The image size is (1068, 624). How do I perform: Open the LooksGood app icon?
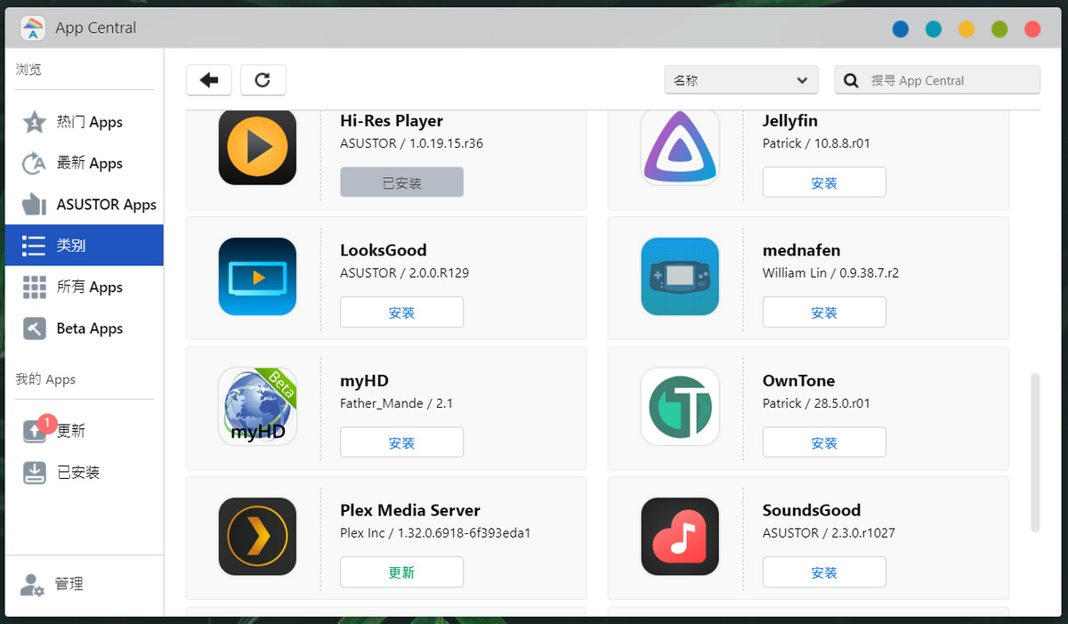(257, 276)
